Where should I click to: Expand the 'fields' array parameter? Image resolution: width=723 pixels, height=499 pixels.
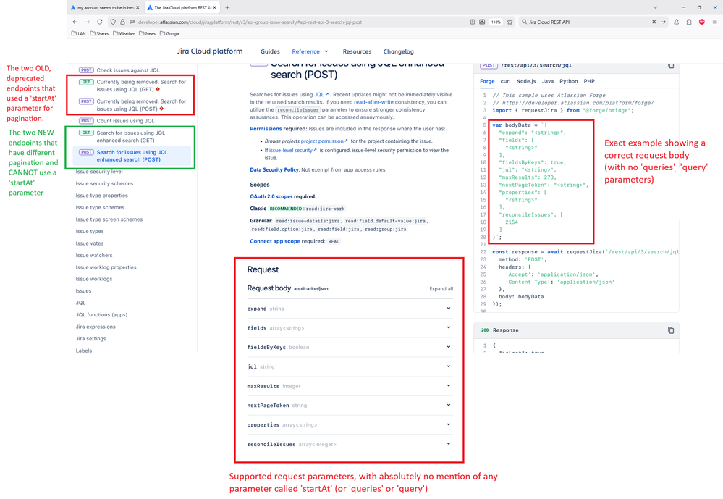click(350, 328)
